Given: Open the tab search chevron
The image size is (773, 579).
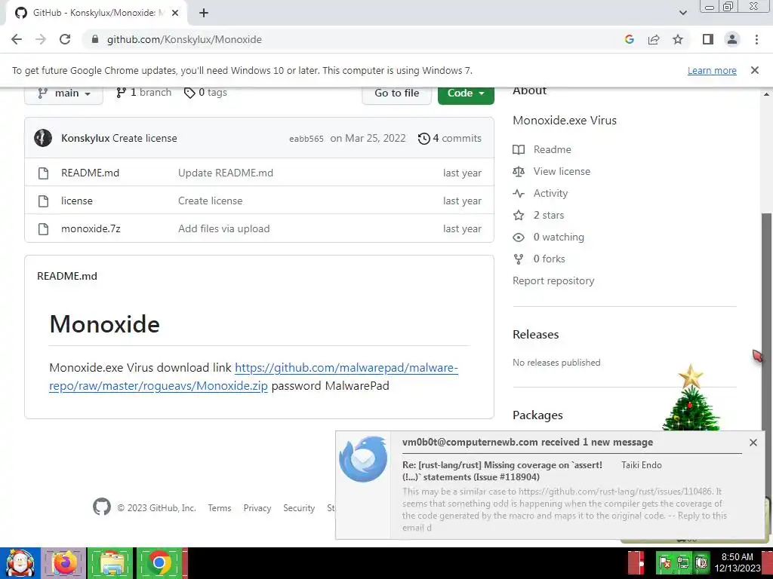Looking at the screenshot, I should point(682,13).
